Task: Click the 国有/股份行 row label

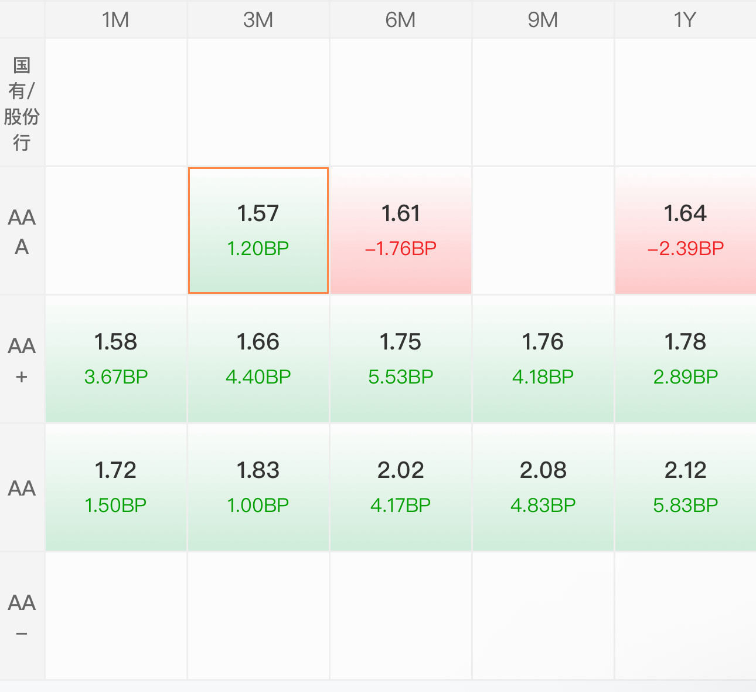Action: coord(22,103)
